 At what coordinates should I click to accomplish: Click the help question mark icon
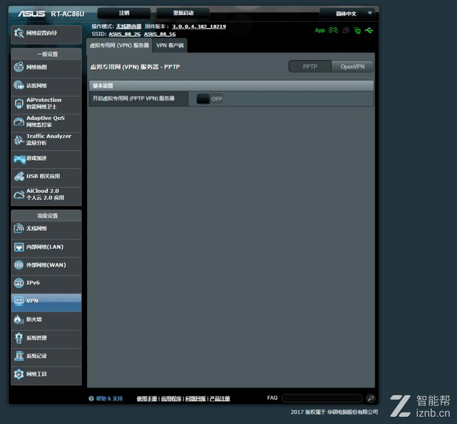pos(91,399)
